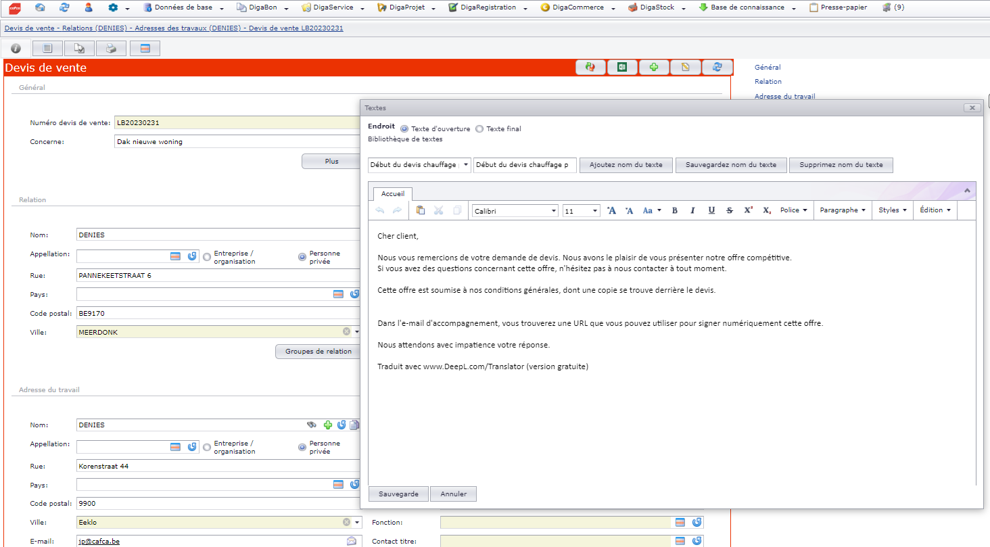The image size is (990, 547).
Task: Open the Styles dropdown
Action: 893,210
